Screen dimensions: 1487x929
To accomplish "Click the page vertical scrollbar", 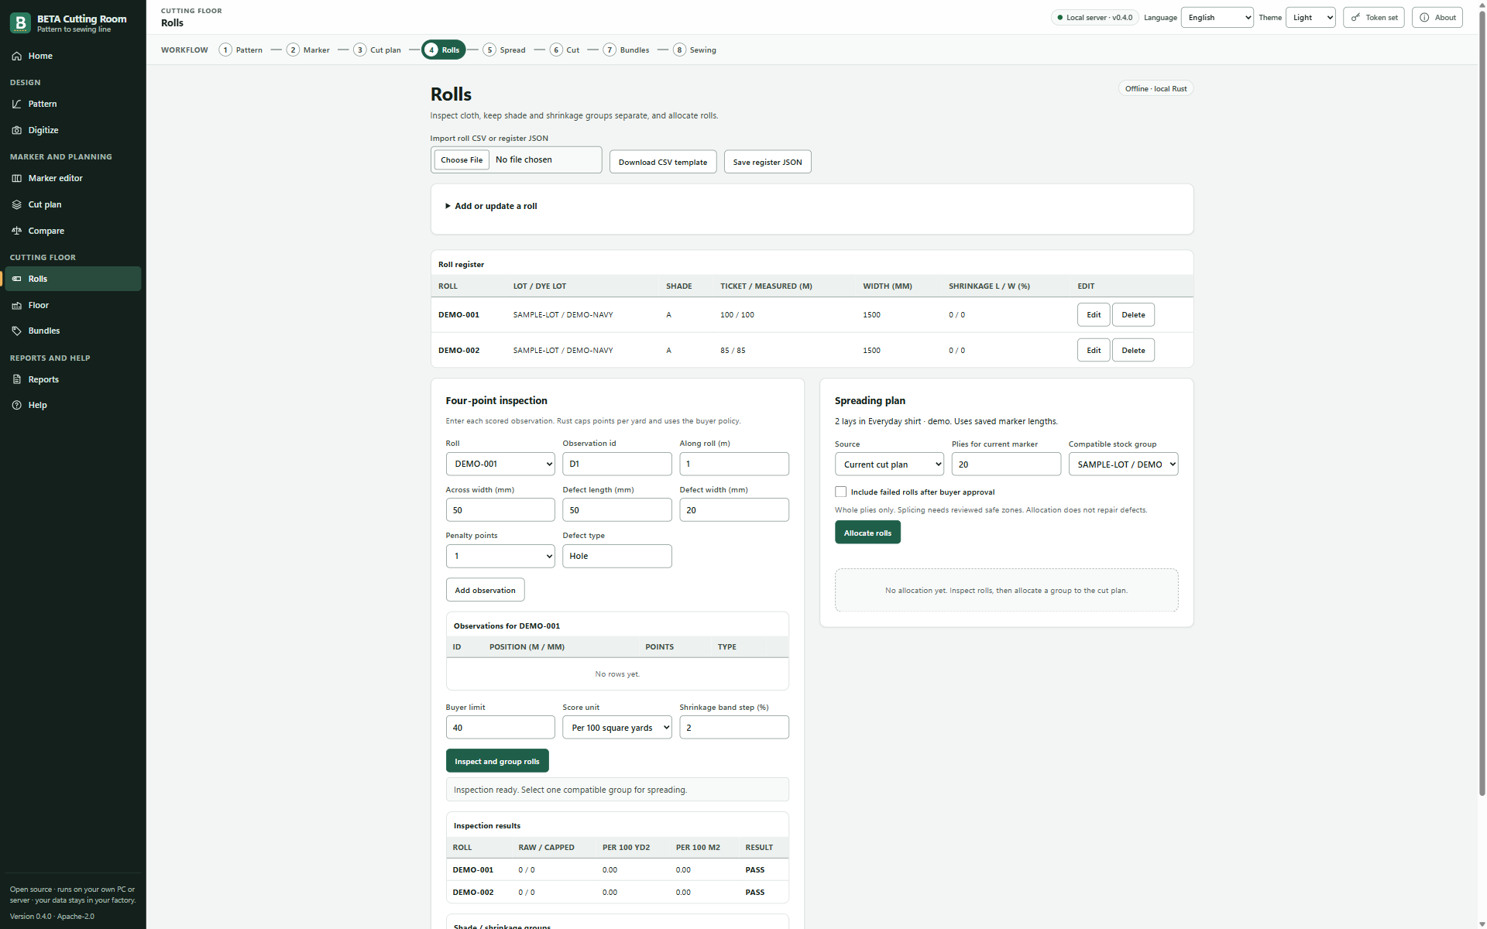I will pos(1482,403).
